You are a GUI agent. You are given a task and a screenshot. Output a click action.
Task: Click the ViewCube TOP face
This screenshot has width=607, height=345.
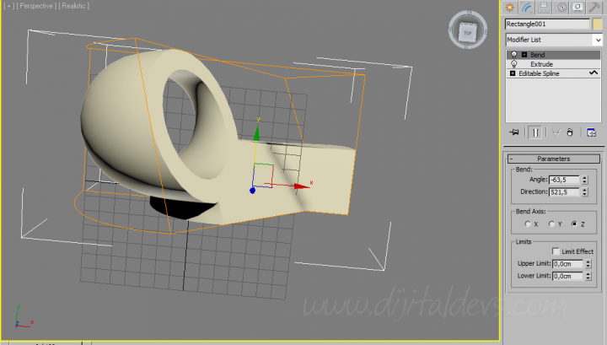[467, 33]
